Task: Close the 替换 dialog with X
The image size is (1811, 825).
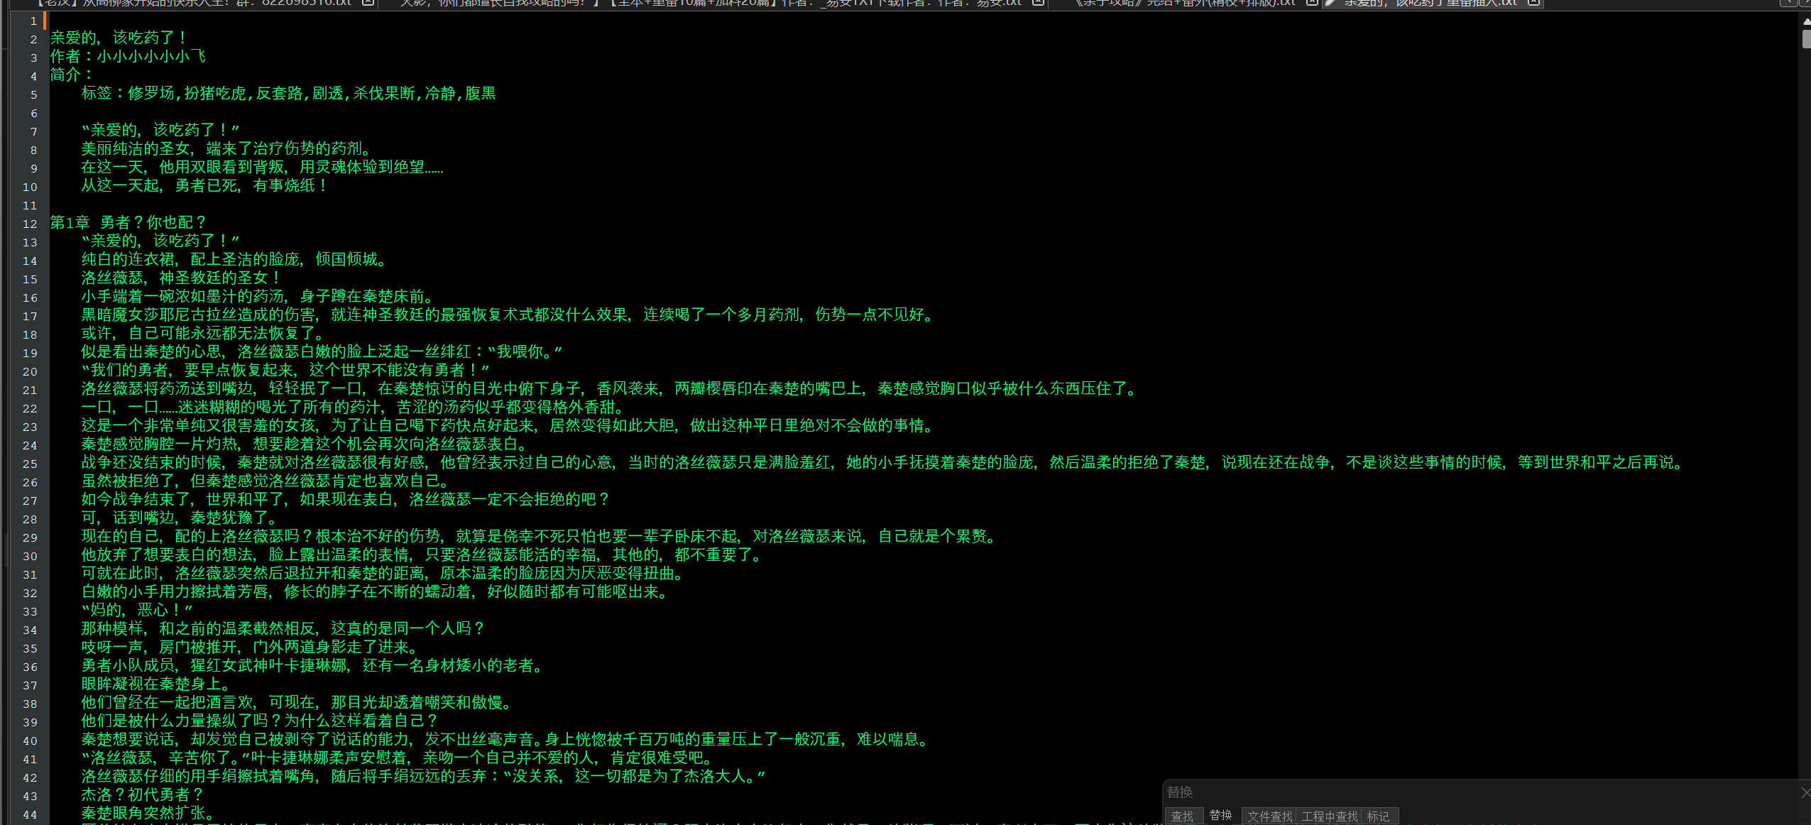Action: (1805, 792)
